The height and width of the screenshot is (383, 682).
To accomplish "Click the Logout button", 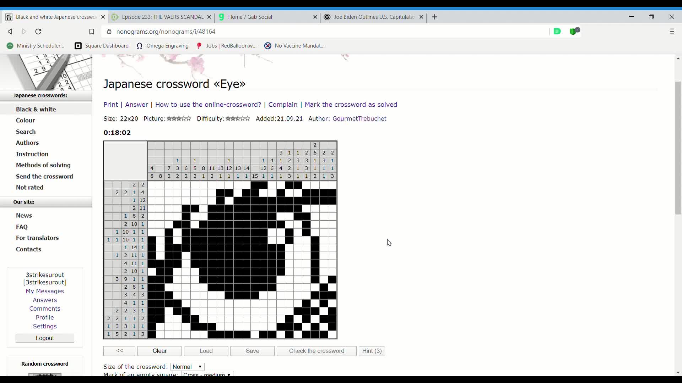I will tap(45, 338).
